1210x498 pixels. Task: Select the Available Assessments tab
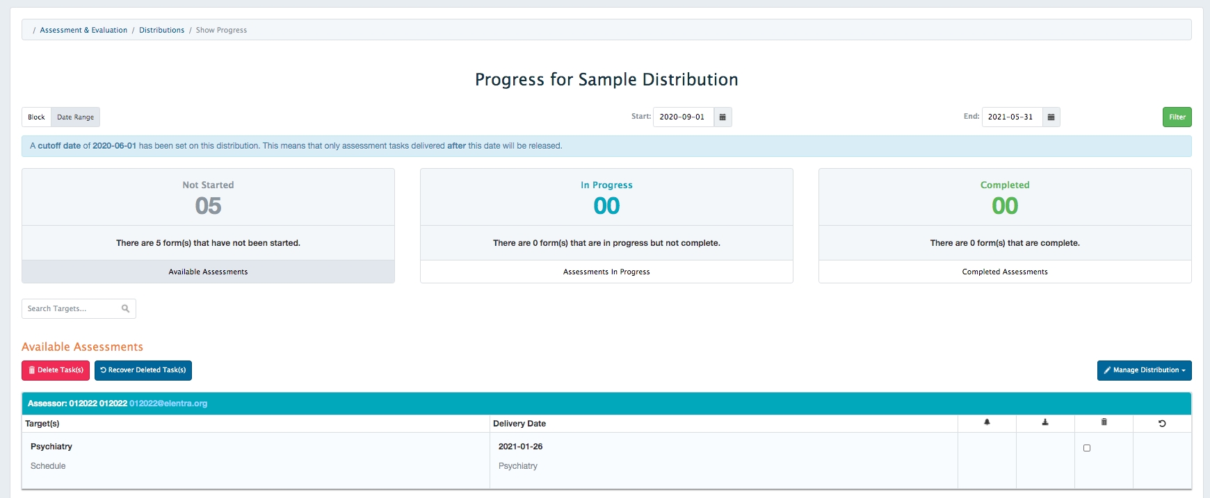[208, 272]
